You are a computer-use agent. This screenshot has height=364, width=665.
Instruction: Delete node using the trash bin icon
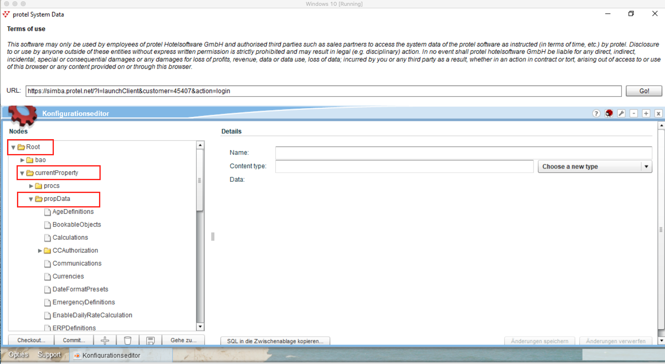[x=128, y=340]
